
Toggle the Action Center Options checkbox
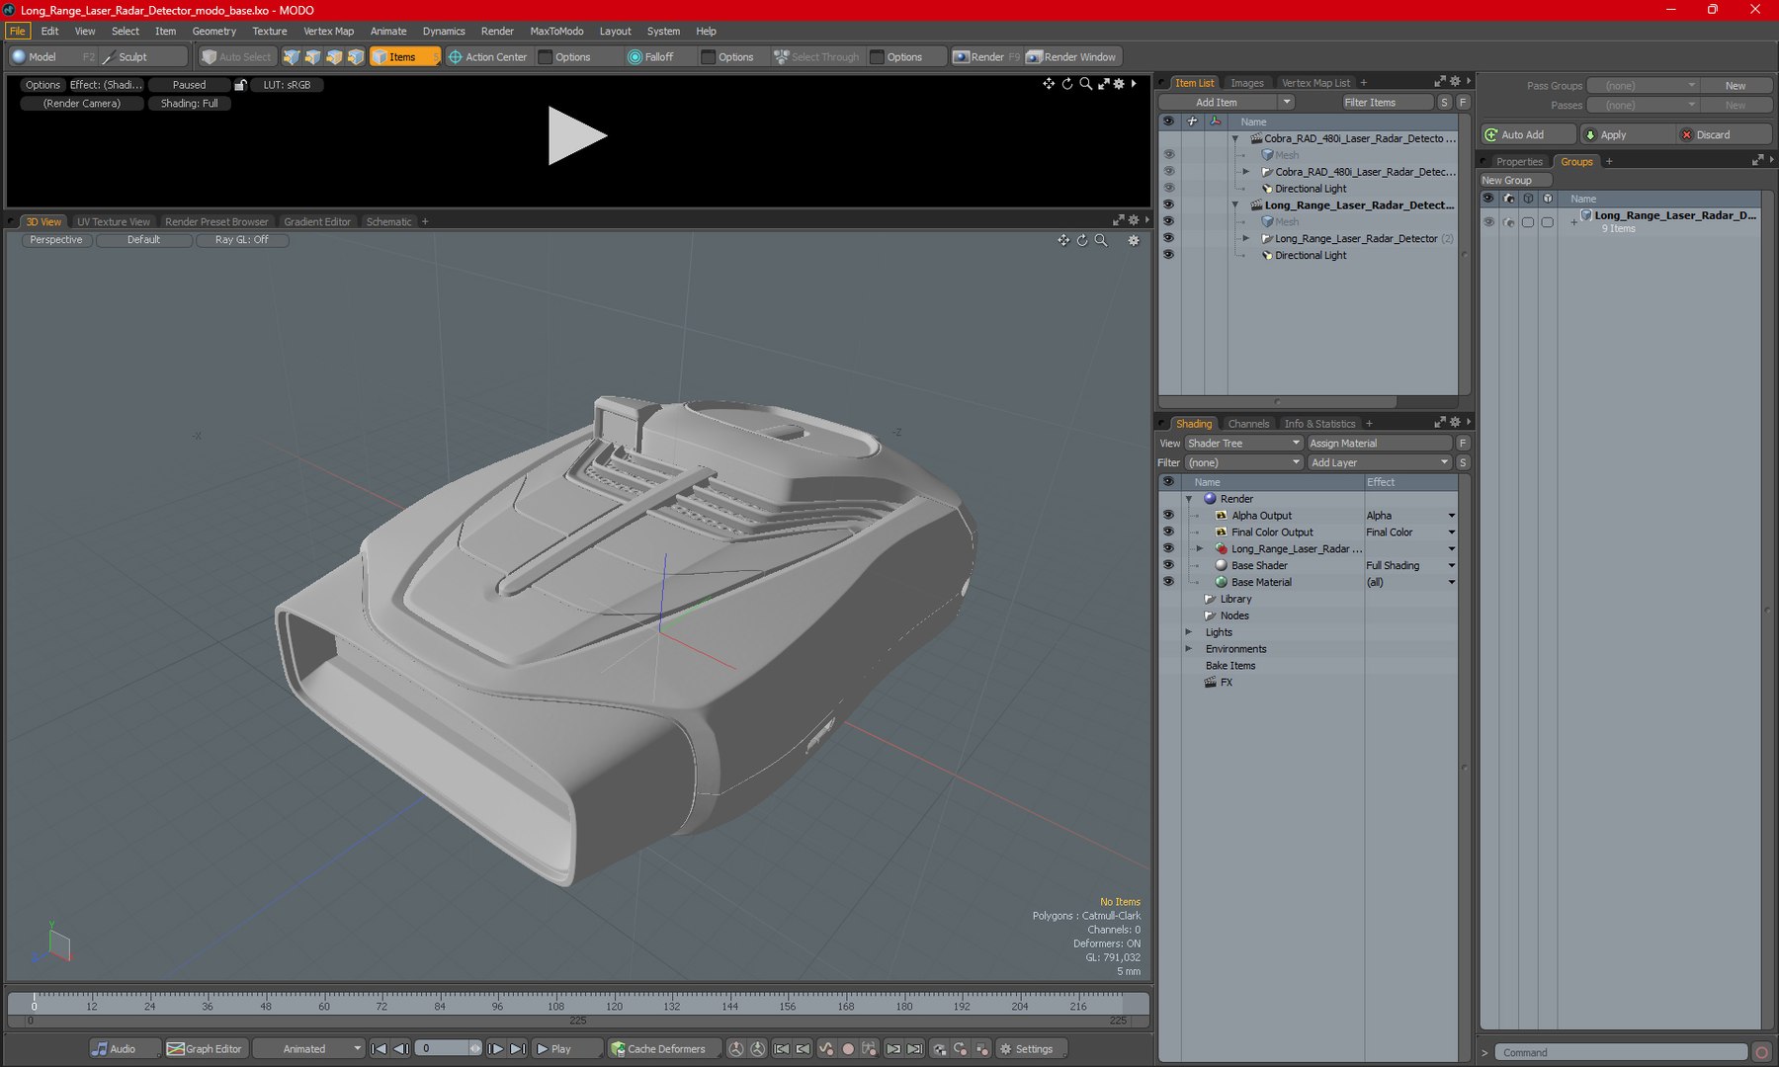click(x=545, y=57)
